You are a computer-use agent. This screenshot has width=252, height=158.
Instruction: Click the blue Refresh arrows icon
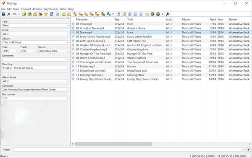(x=51, y=14)
